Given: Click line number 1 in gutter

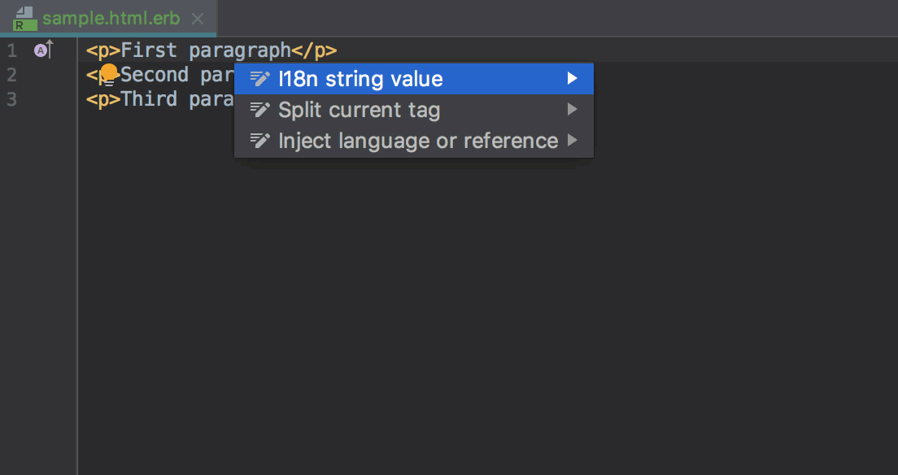Looking at the screenshot, I should tap(12, 51).
